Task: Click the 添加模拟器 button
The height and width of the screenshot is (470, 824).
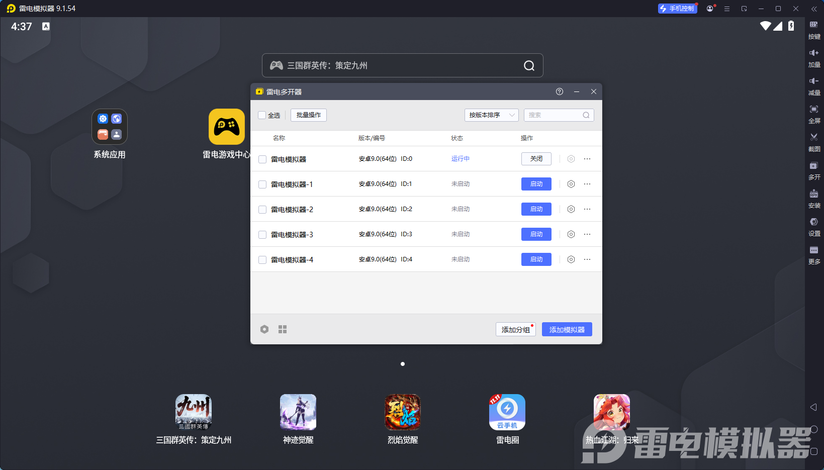Action: [x=567, y=329]
